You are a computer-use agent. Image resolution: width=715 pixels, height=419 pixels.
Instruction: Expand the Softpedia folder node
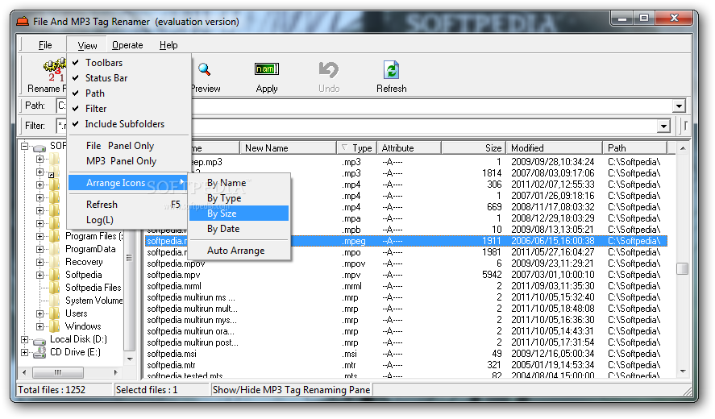(40, 275)
